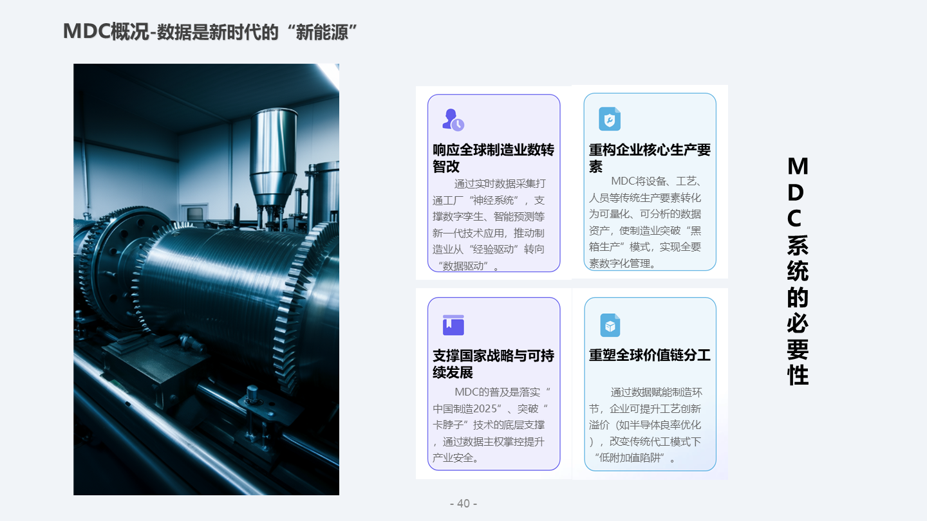Click the page number 40 at bottom
The image size is (927, 521).
463,504
